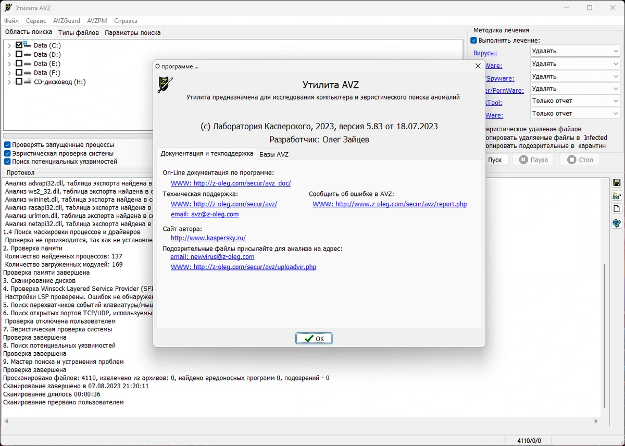This screenshot has height=446, width=625.
Task: Click the newvirus@z-oleg.com email link
Action: 213,256
